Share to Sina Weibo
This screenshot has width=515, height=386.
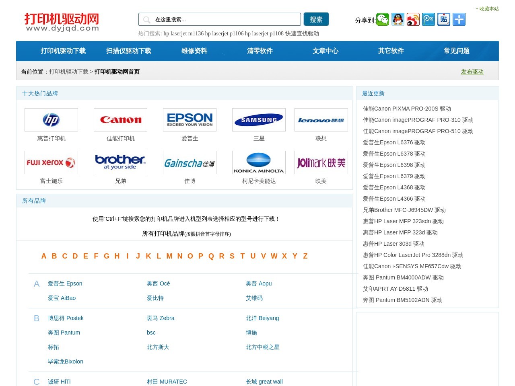413,19
